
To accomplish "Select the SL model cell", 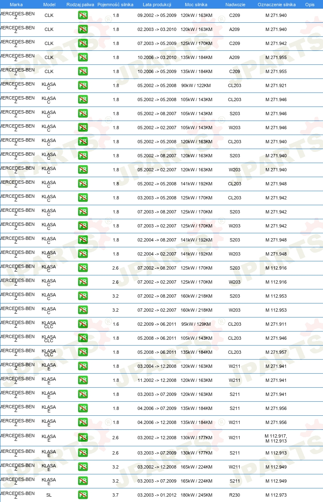I will (x=49, y=495).
